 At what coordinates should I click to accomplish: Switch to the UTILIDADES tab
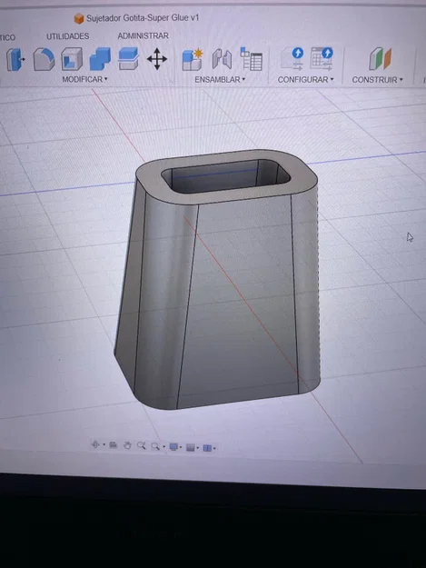[x=68, y=36]
